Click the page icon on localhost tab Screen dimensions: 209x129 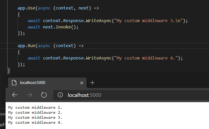tap(14, 83)
